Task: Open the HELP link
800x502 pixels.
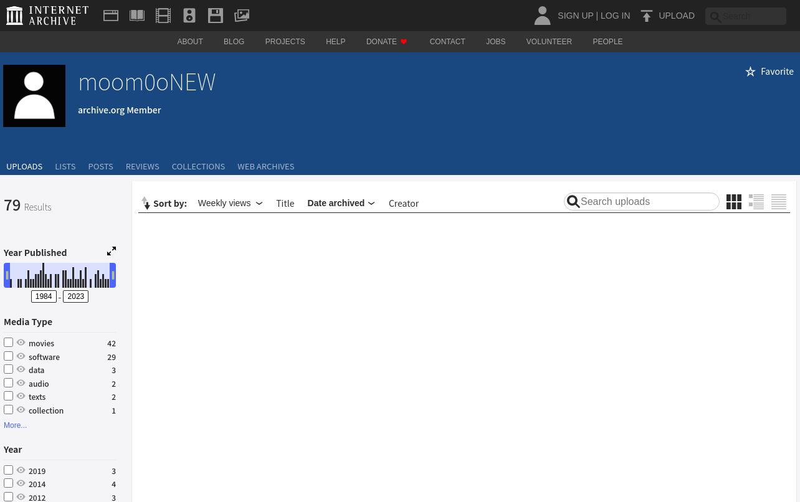Action: pos(335,42)
